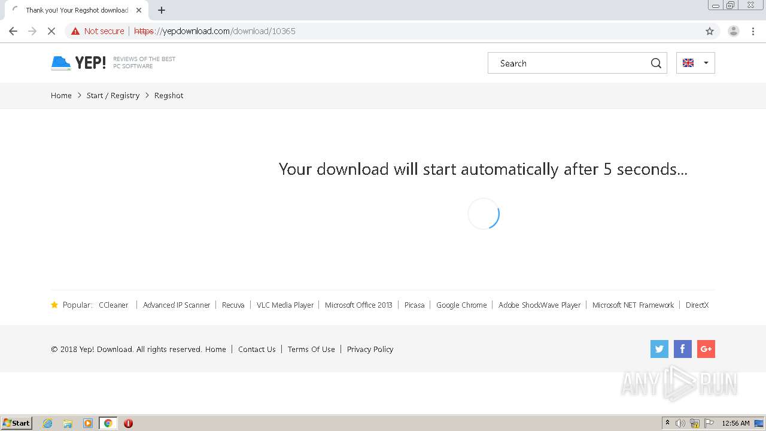Image resolution: width=766 pixels, height=431 pixels.
Task: Open media player from taskbar
Action: click(x=88, y=423)
